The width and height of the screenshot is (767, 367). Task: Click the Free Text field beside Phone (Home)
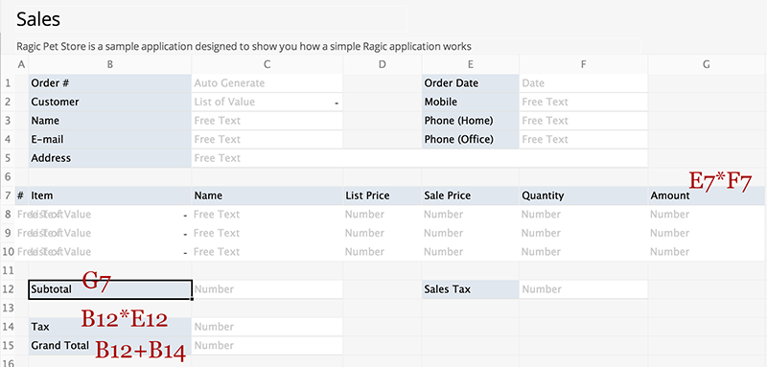point(583,120)
